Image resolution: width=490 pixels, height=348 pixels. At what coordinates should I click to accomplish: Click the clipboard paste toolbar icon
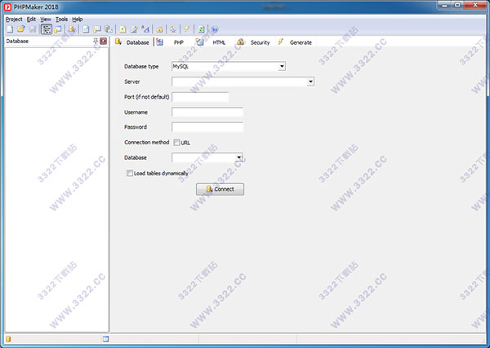[109, 29]
